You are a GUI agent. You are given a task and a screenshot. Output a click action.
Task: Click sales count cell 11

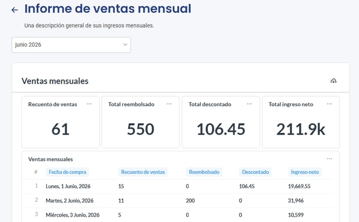pos(121,201)
